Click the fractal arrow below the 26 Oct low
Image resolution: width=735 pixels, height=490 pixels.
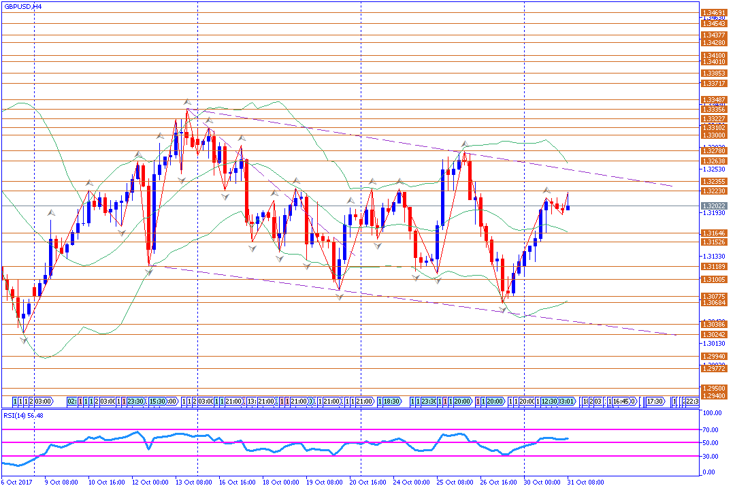pyautogui.click(x=504, y=310)
